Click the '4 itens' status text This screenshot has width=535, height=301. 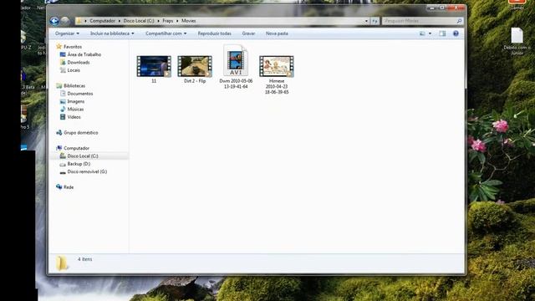(x=84, y=259)
